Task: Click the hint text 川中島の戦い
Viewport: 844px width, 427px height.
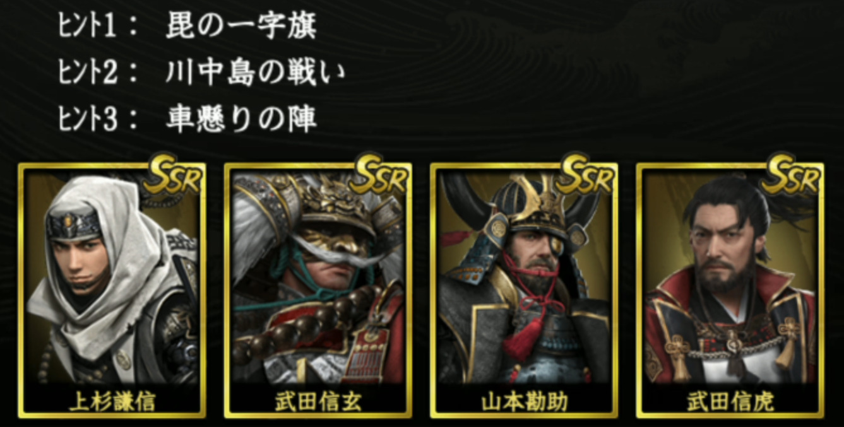Action: [x=256, y=73]
